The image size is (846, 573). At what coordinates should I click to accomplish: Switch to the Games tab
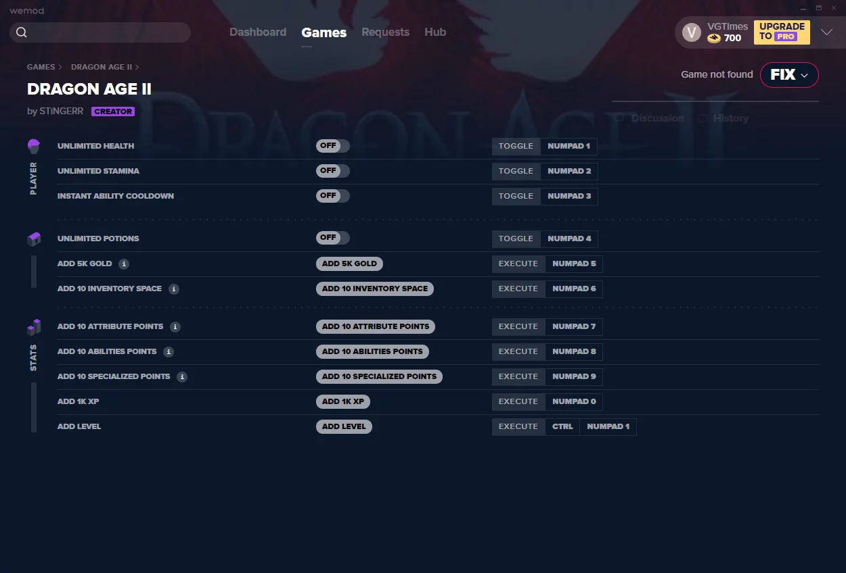coord(324,32)
